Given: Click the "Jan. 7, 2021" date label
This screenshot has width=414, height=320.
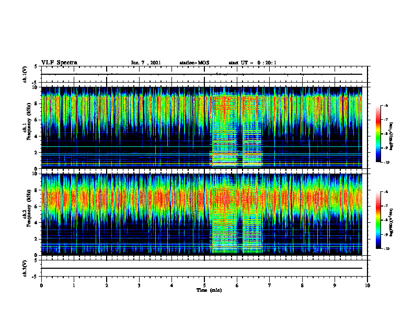Looking at the screenshot, I should (146, 63).
